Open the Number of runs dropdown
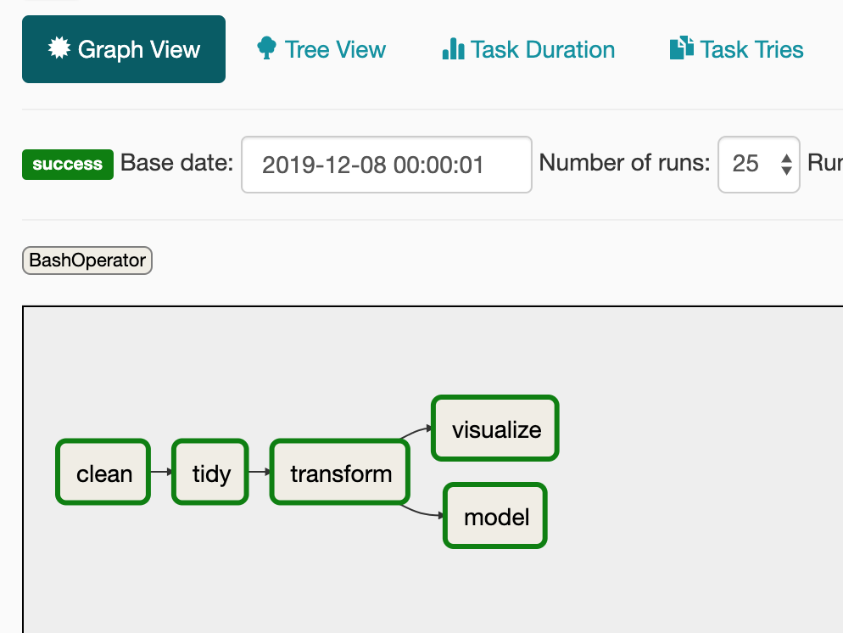843x633 pixels. 758,165
